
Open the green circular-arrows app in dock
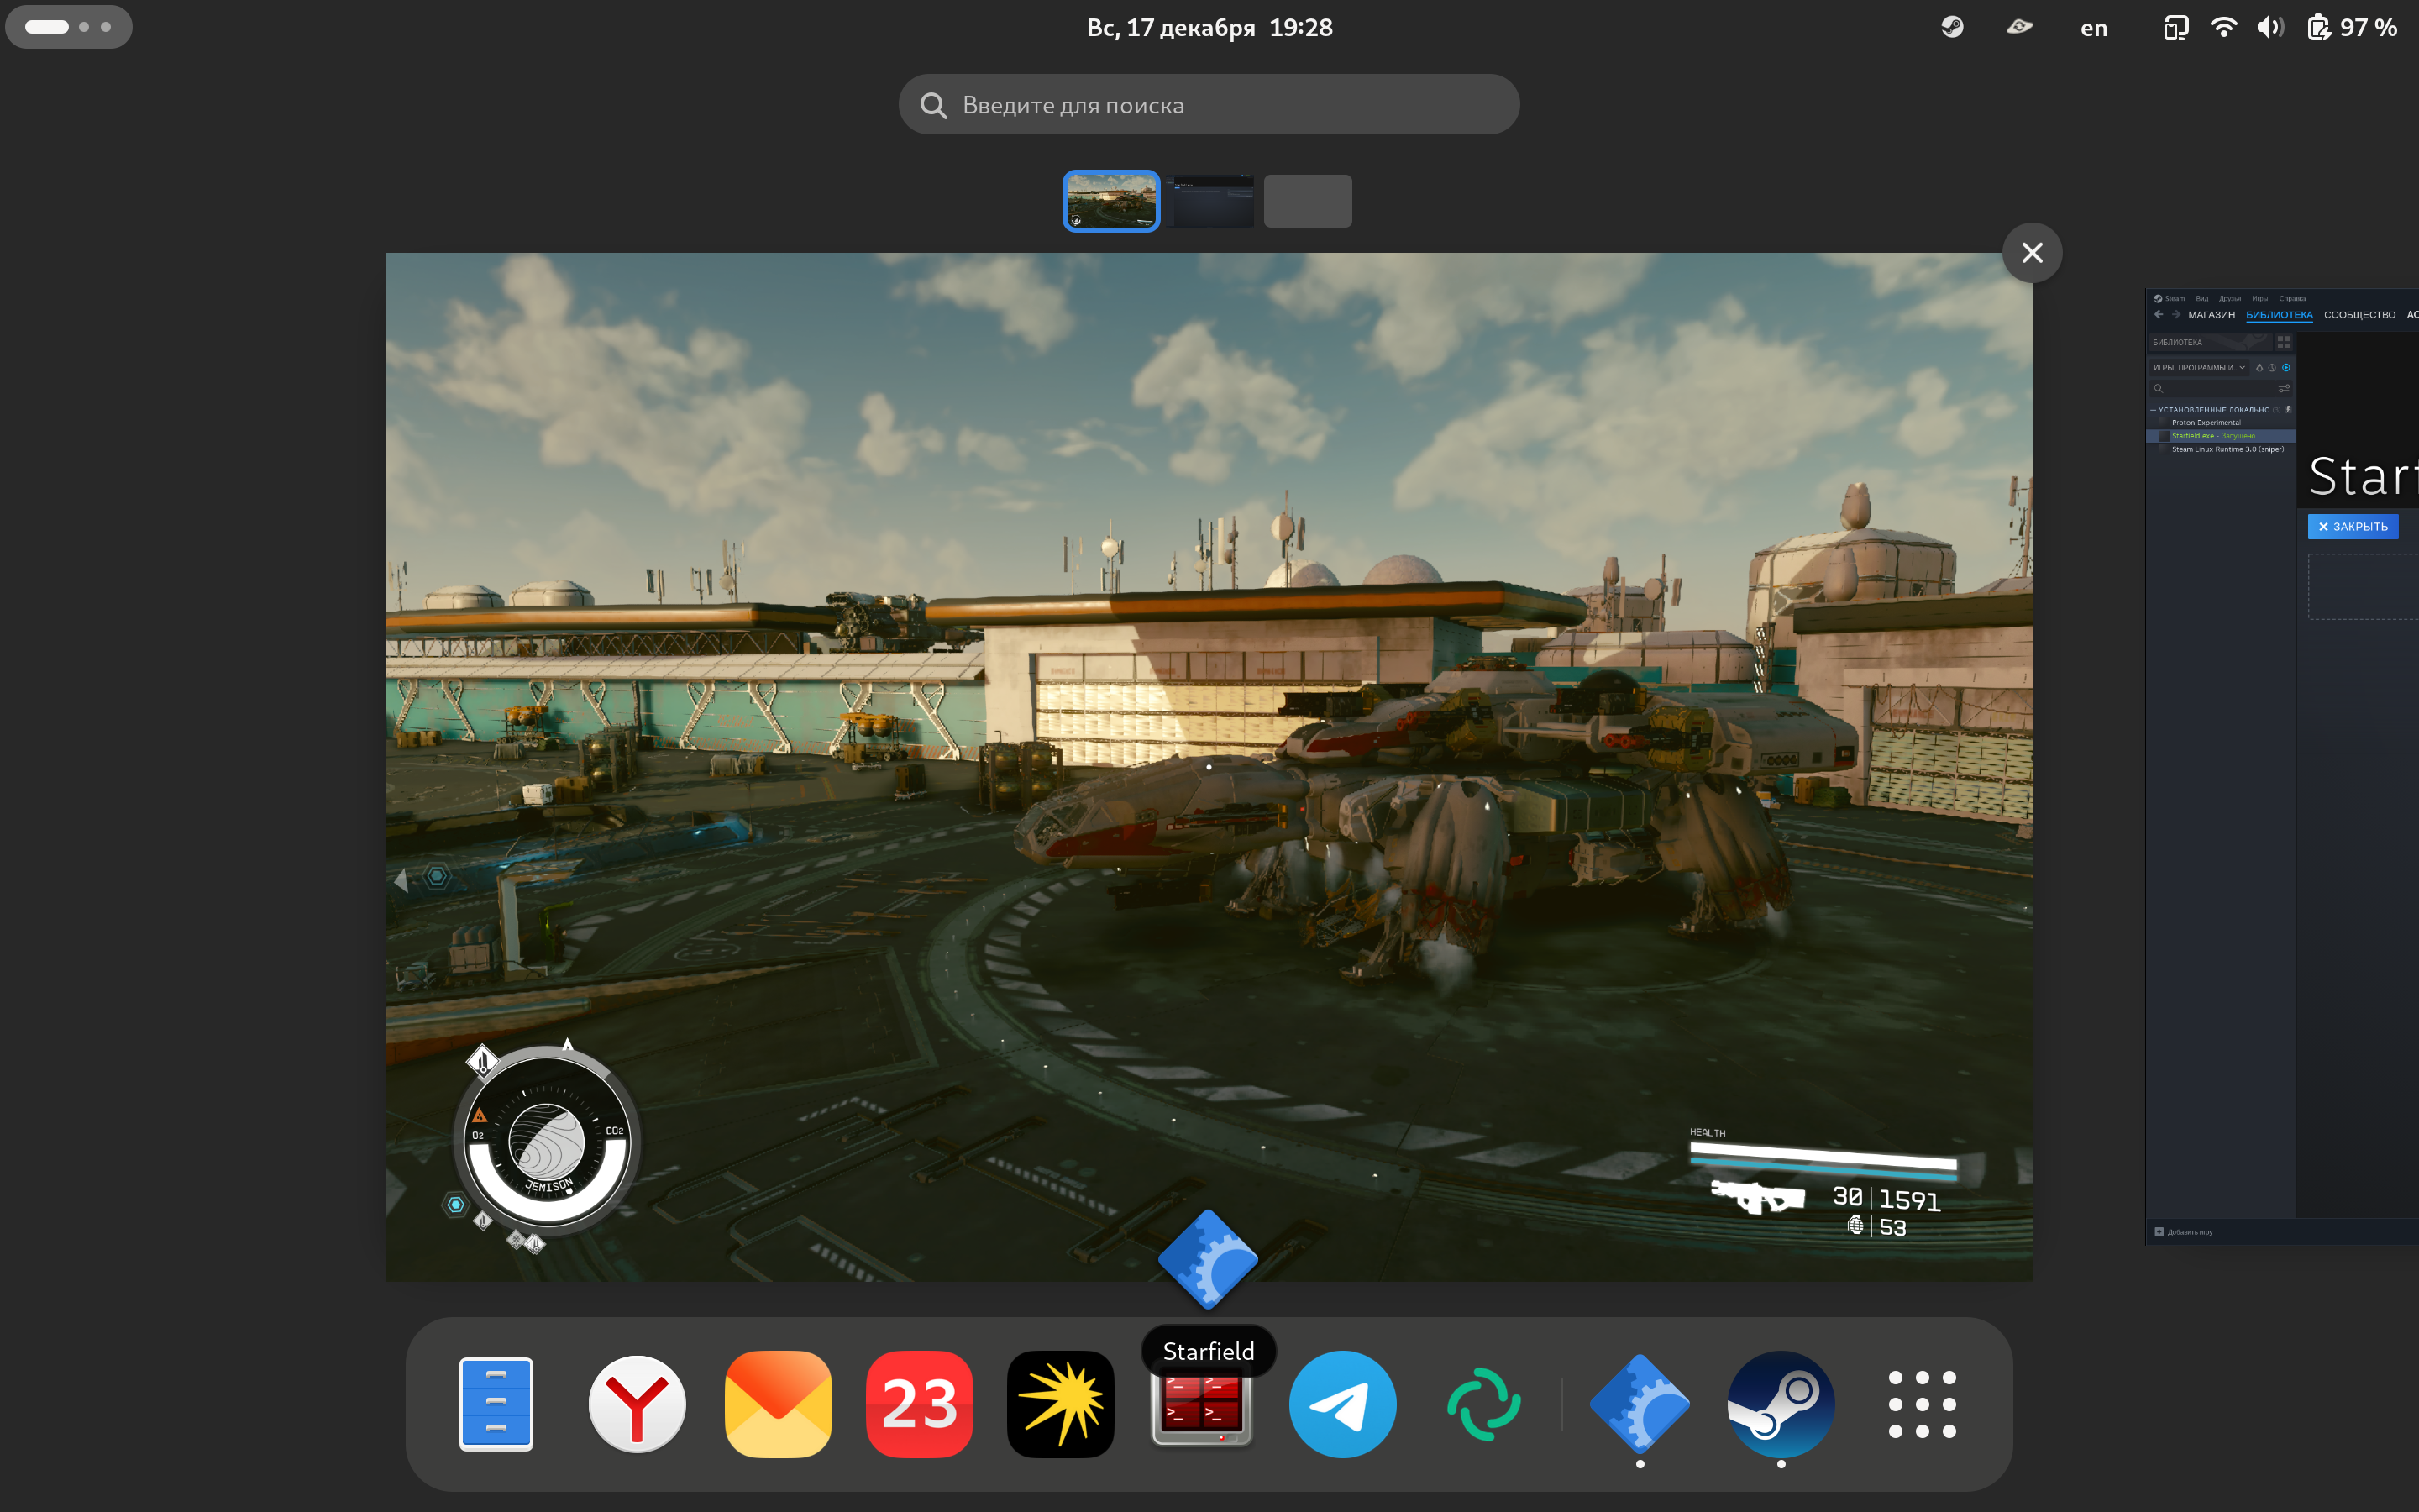1483,1404
